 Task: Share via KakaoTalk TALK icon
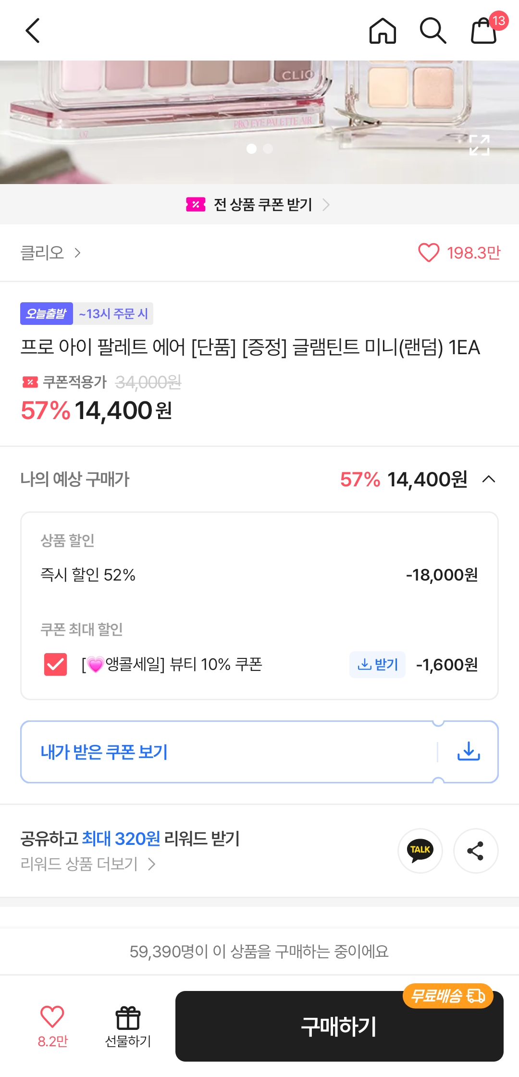(420, 850)
